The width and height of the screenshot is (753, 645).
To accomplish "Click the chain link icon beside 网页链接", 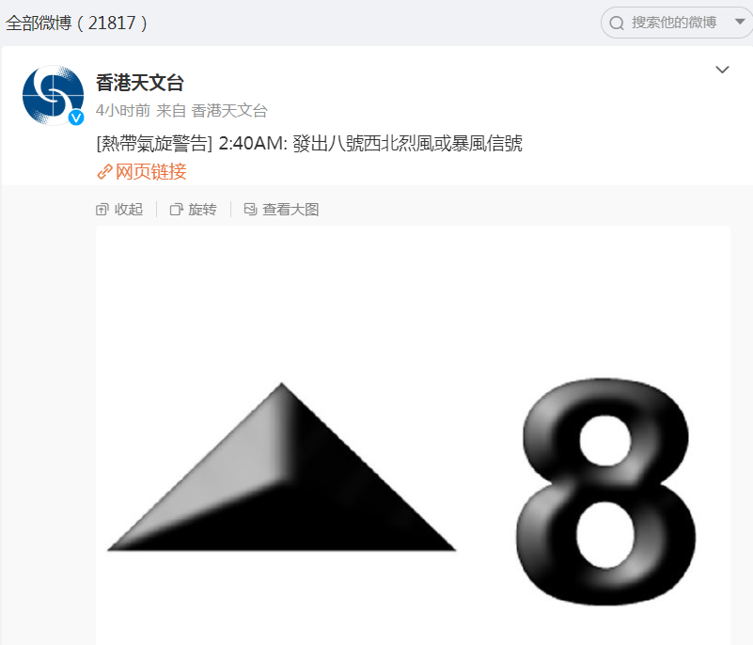I will pos(104,171).
